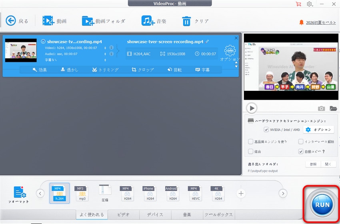Screen dimensions: 340x224
Task: Select the 4K H264 preset
Action: tap(218, 193)
